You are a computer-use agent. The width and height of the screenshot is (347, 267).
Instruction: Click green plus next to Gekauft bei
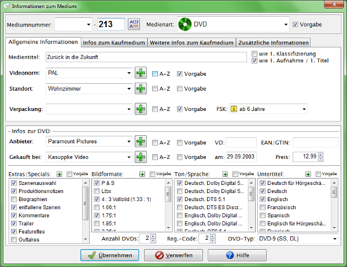[141, 157]
